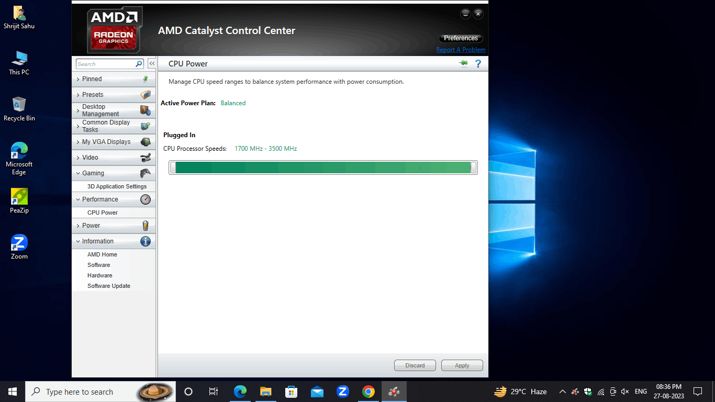Open Microsoft Edge desktop shortcut
Viewport: 715px width, 402px height.
[x=19, y=159]
